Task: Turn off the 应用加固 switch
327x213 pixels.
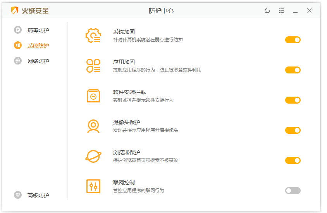Action: pos(293,70)
